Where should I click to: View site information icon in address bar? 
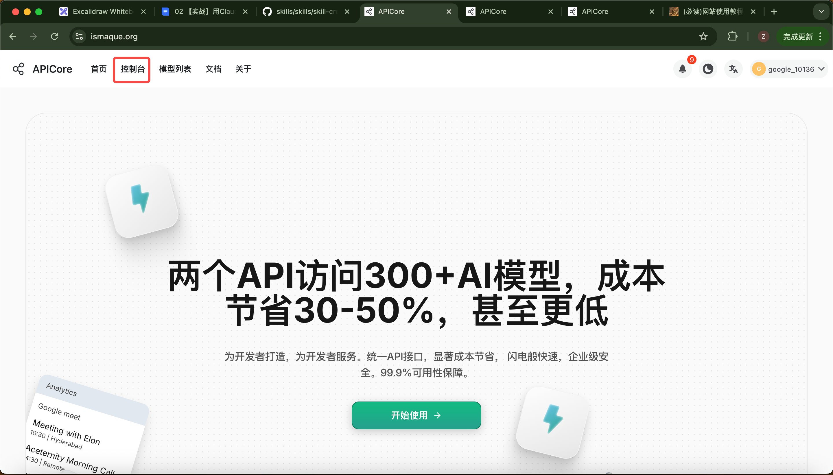79,36
